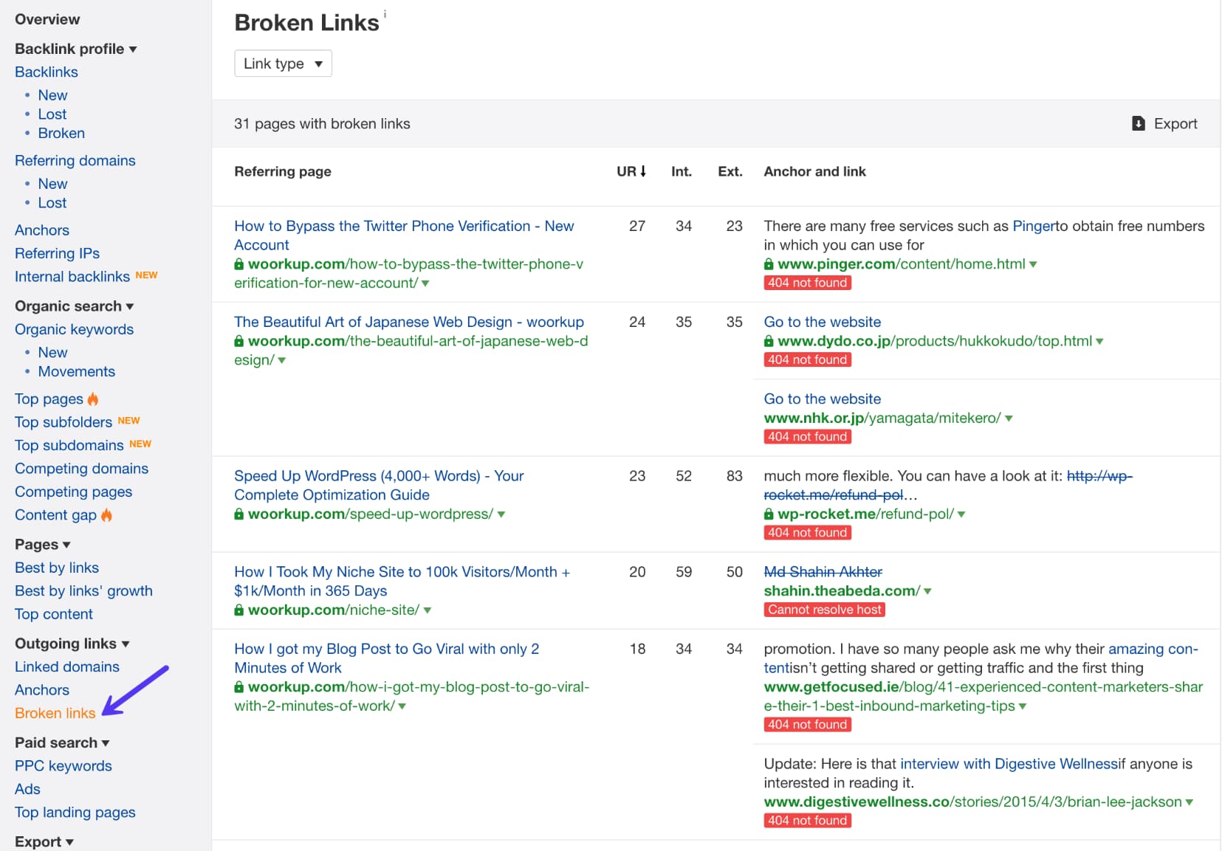The image size is (1222, 851).
Task: Open the Link type dropdown
Action: click(283, 63)
